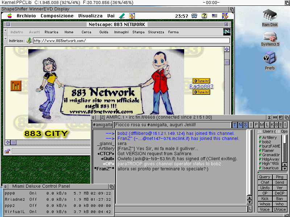
Task: Collapse the Netscape Indirizzo toolbar handle
Action: pyautogui.click(x=5, y=41)
